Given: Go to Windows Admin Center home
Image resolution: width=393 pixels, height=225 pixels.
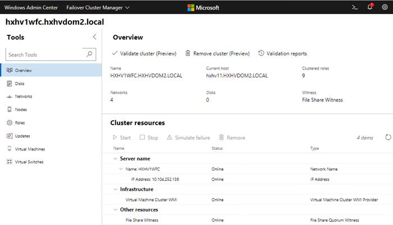Looking at the screenshot, I should [31, 7].
